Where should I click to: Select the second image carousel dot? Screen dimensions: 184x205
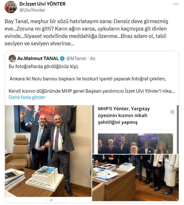click(x=47, y=200)
